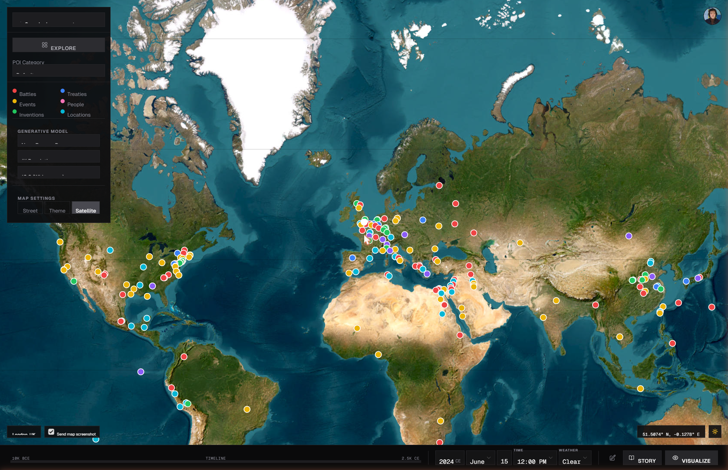Click the red marker in the Philippines

[672, 343]
